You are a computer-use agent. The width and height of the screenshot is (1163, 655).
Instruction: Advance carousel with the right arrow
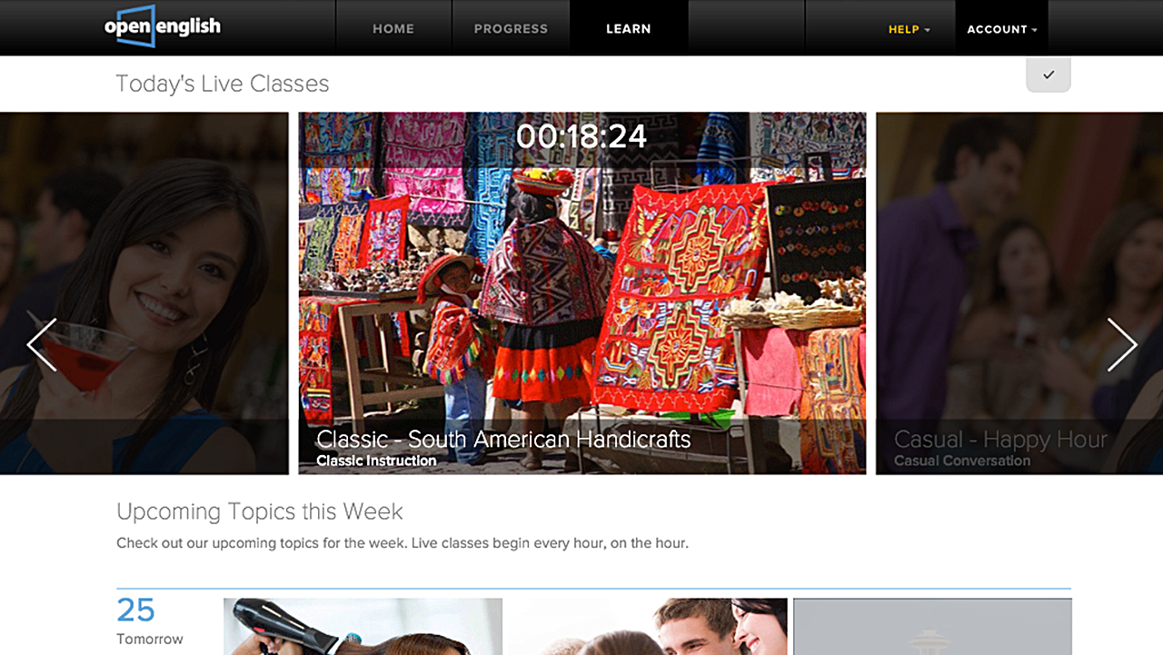coord(1122,344)
